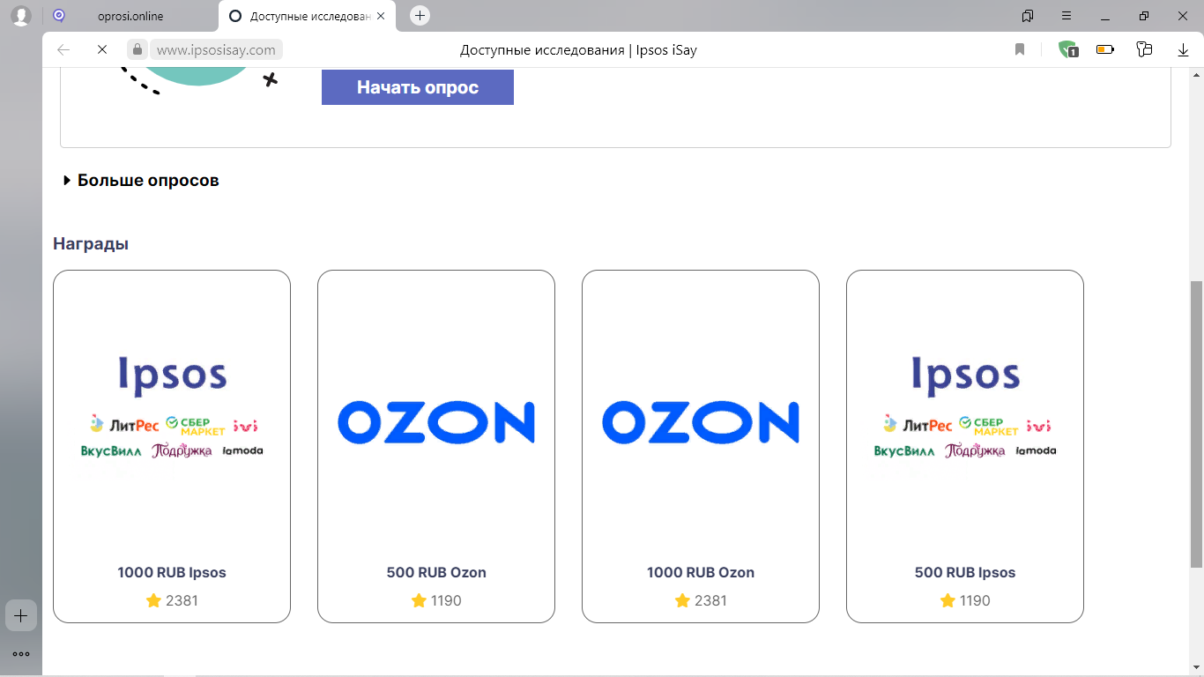The image size is (1204, 677).
Task: Click the star icon under 500 RUB Ipsos
Action: pos(948,600)
